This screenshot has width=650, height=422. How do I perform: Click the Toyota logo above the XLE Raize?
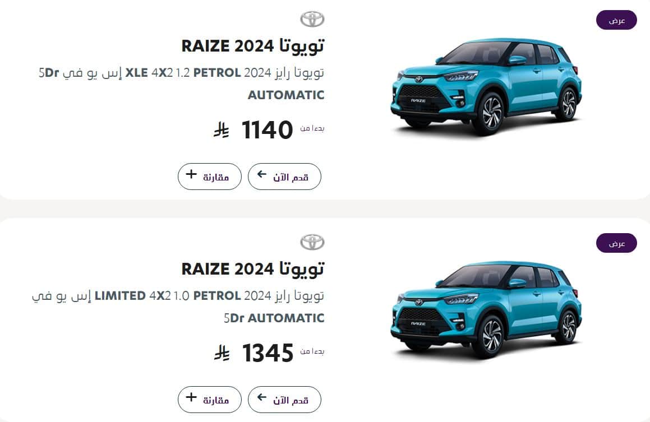(312, 19)
